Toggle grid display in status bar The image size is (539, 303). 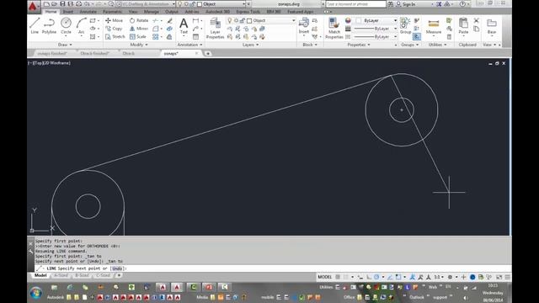click(x=338, y=277)
